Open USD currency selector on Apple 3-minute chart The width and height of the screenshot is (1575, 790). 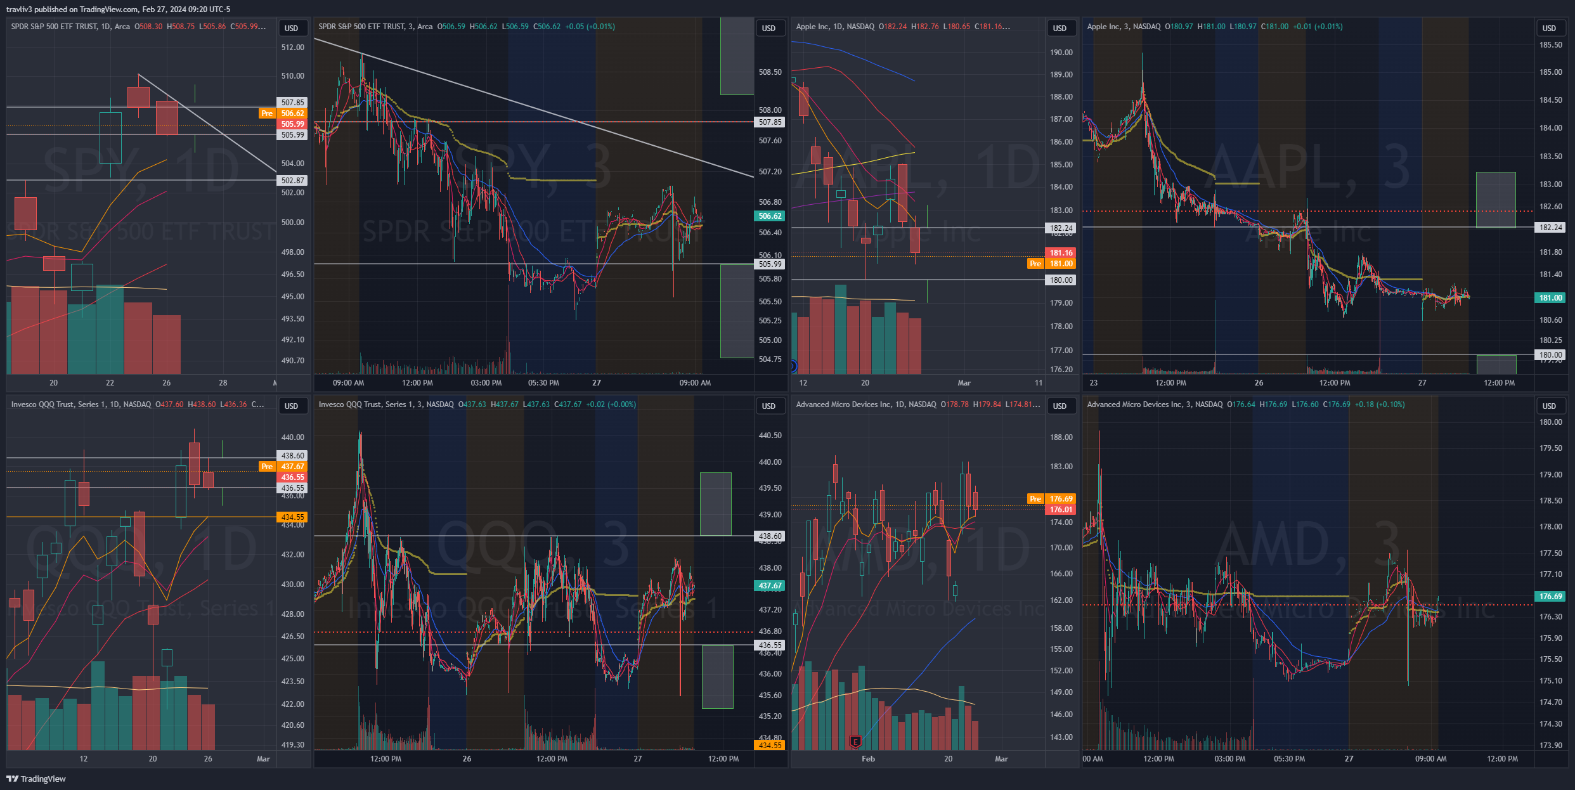point(1549,28)
